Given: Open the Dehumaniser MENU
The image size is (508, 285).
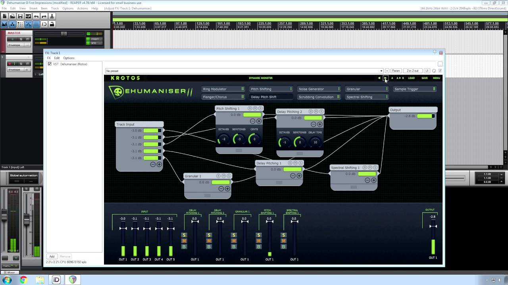Looking at the screenshot, I should tap(437, 78).
